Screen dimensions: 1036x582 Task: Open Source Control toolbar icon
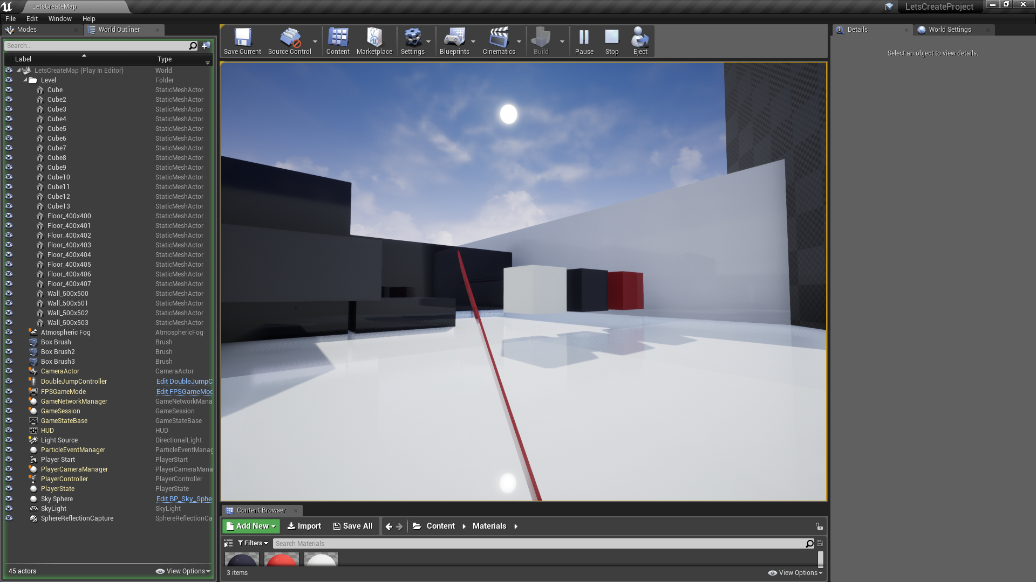[x=290, y=41]
